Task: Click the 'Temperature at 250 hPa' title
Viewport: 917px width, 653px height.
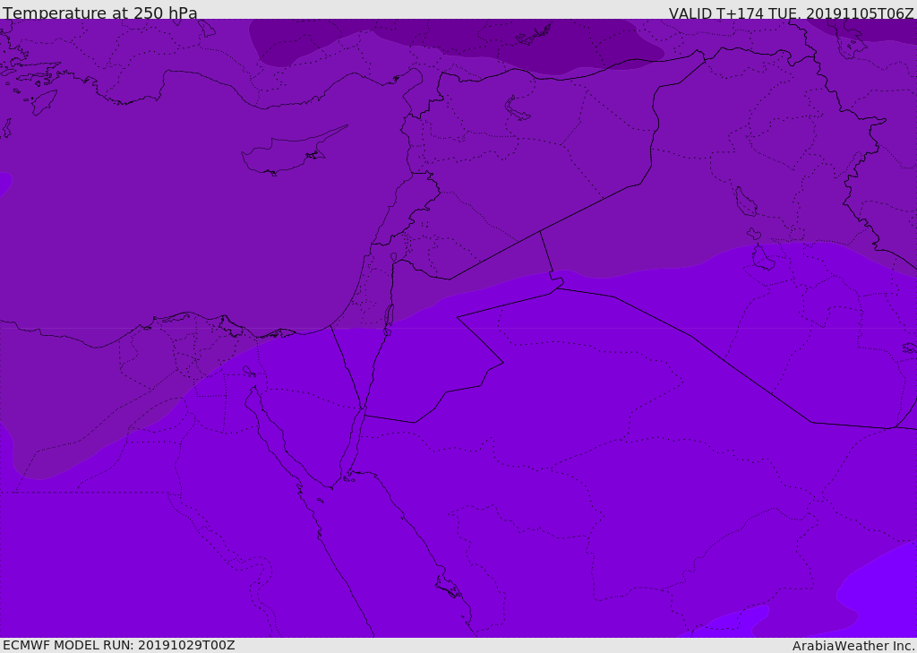Action: pyautogui.click(x=100, y=13)
